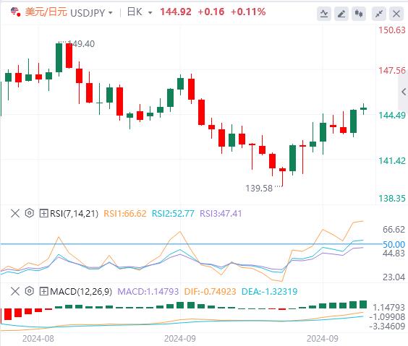Click the USD/JPY currency flag icon

15,12
